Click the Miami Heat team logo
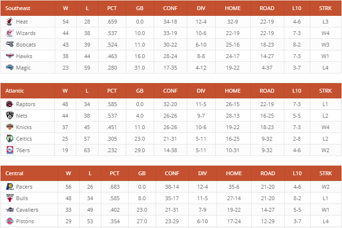The width and height of the screenshot is (342, 228). [10, 22]
